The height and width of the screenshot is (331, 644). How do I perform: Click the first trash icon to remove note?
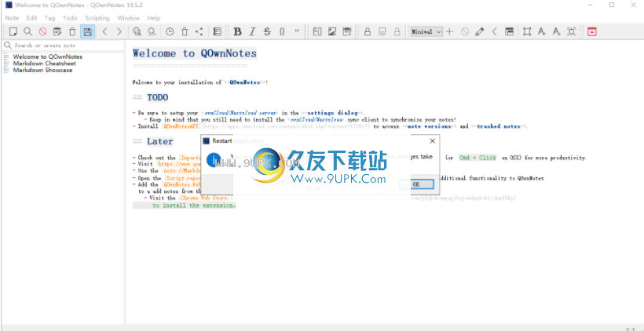pos(72,31)
